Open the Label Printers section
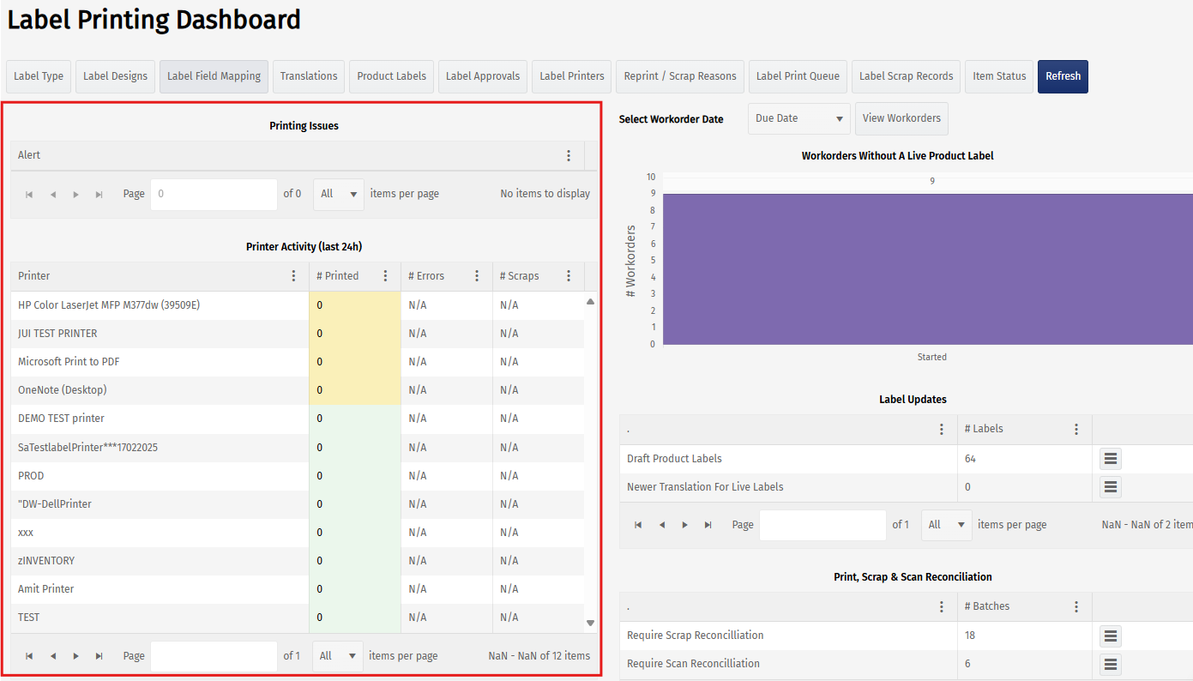1193x681 pixels. coord(572,76)
